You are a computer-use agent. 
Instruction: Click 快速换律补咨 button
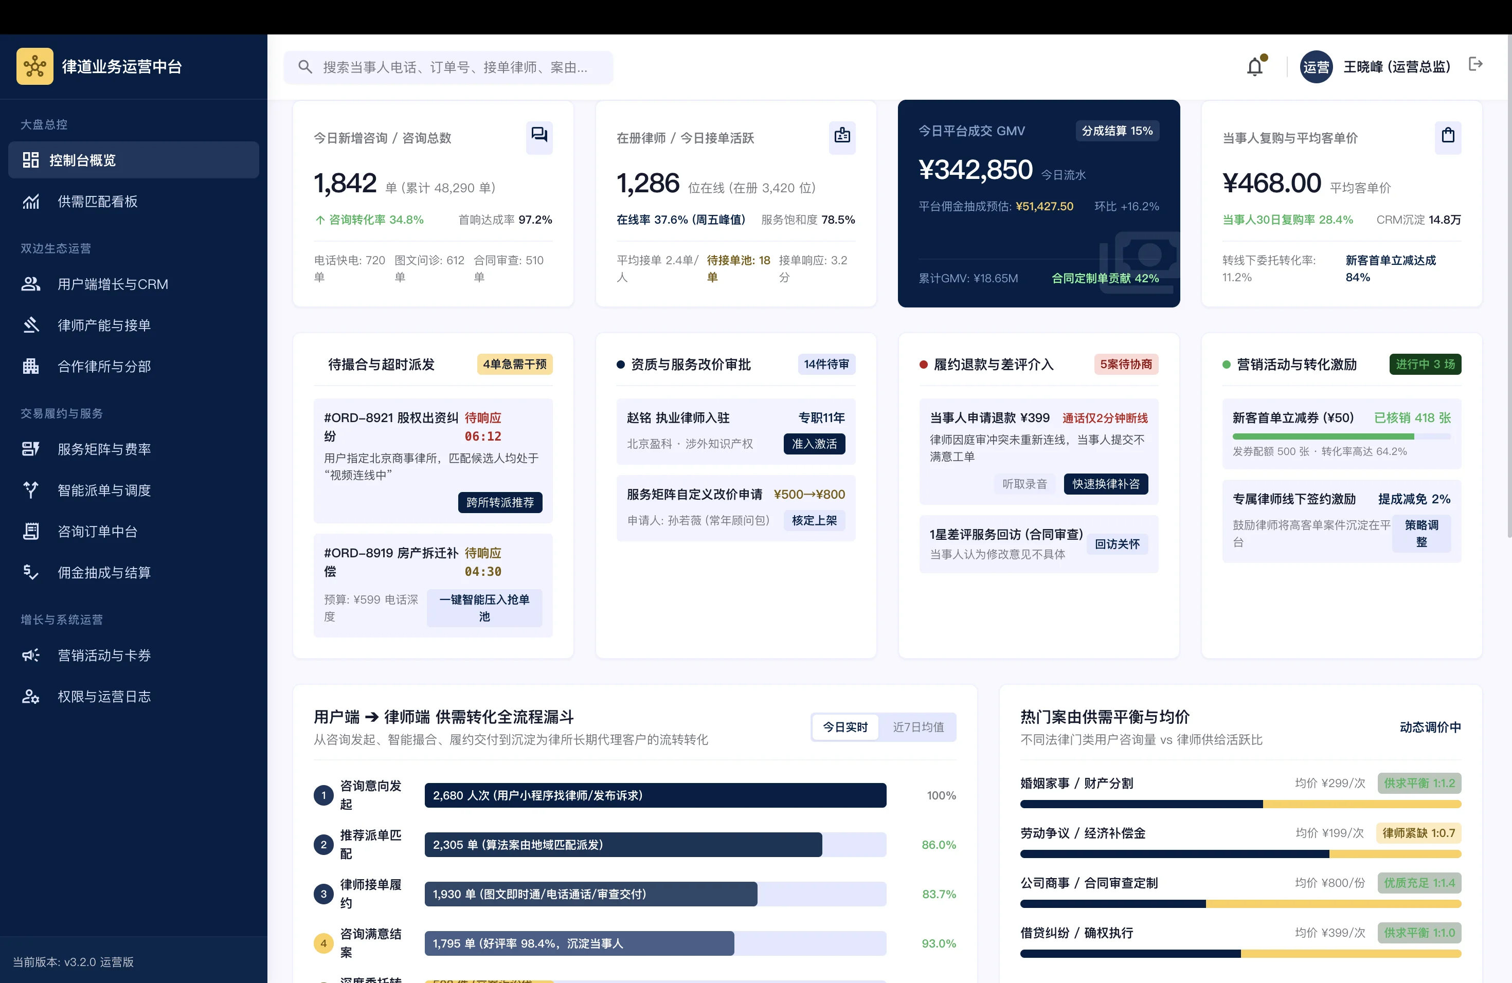(1106, 484)
